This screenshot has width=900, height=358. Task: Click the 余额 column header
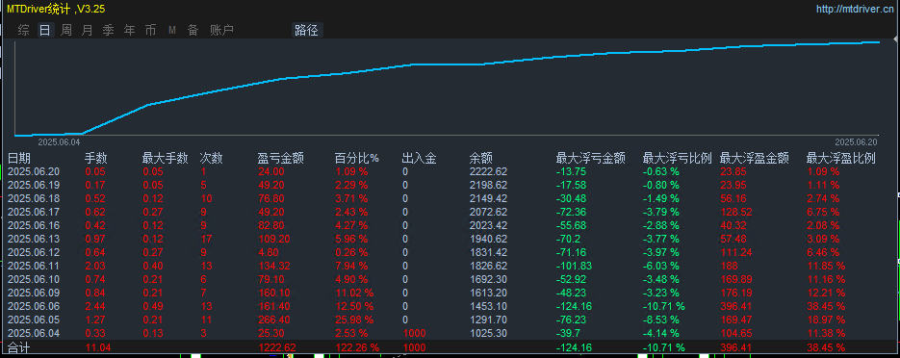481,159
